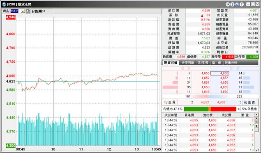Switch to the 分價明細 tab
The height and width of the screenshot is (153, 261).
pos(187,63)
